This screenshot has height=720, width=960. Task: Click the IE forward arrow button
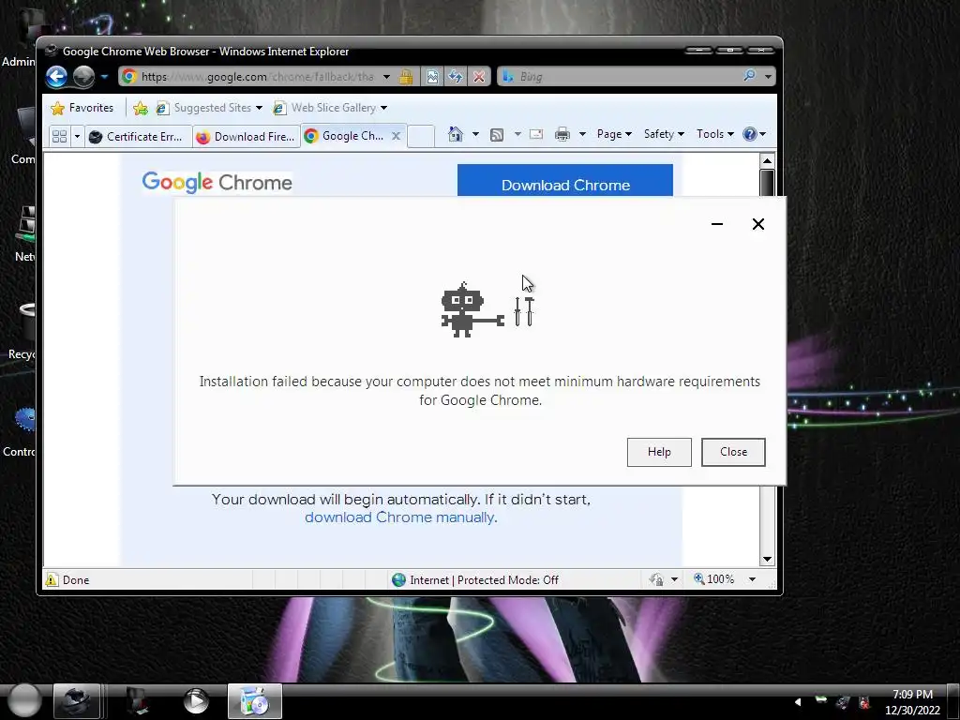click(83, 77)
